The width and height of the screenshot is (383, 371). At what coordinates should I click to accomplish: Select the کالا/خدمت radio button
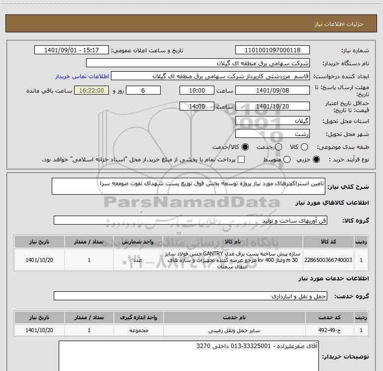245,147
